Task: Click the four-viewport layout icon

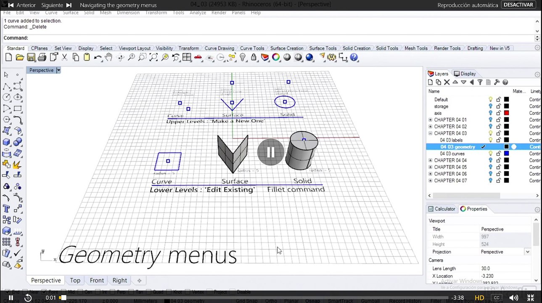Action: coord(187,57)
